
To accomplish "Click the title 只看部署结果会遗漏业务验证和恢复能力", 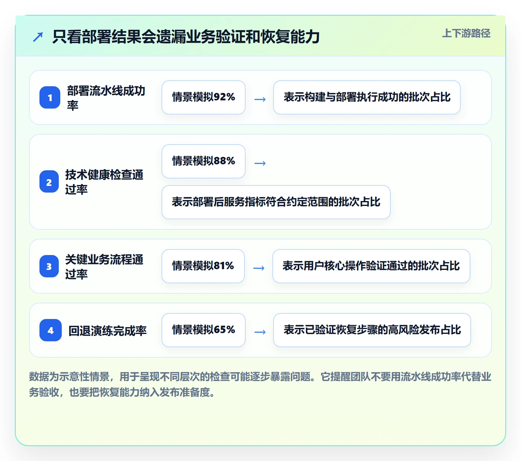I will [186, 37].
